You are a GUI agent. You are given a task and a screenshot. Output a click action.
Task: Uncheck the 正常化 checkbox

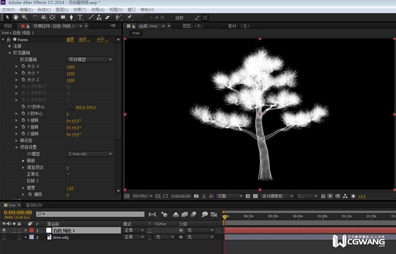click(x=69, y=174)
